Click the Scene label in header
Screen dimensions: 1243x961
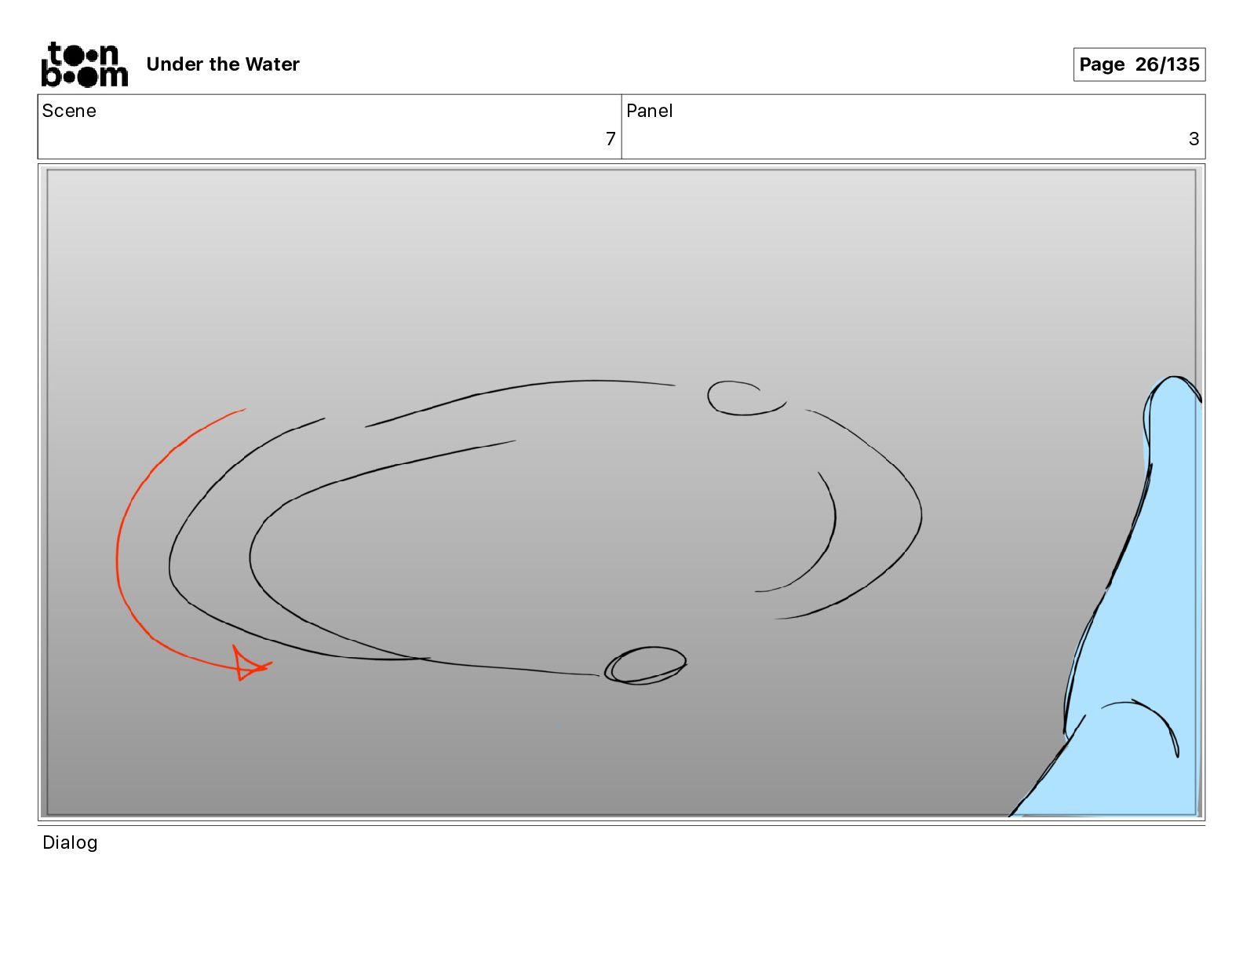coord(69,111)
